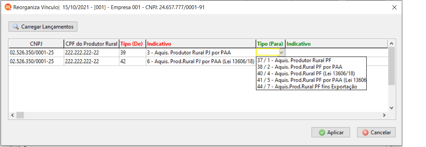Click the Tipo (De) column header
Screen dimensions: 426x147
[x=133, y=44]
